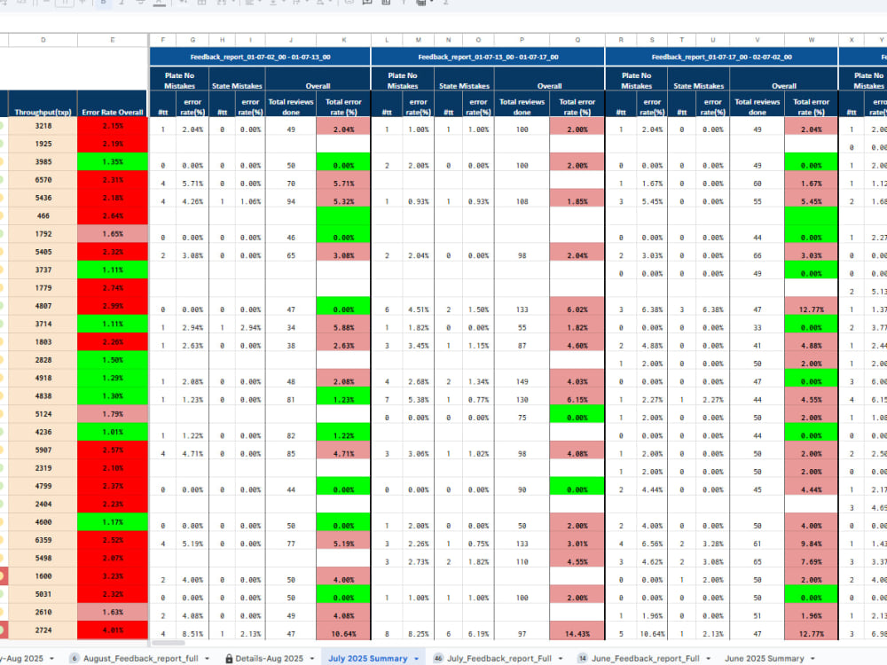Open the Details-Aug 2025 sheet tab
The height and width of the screenshot is (665, 887).
click(270, 658)
